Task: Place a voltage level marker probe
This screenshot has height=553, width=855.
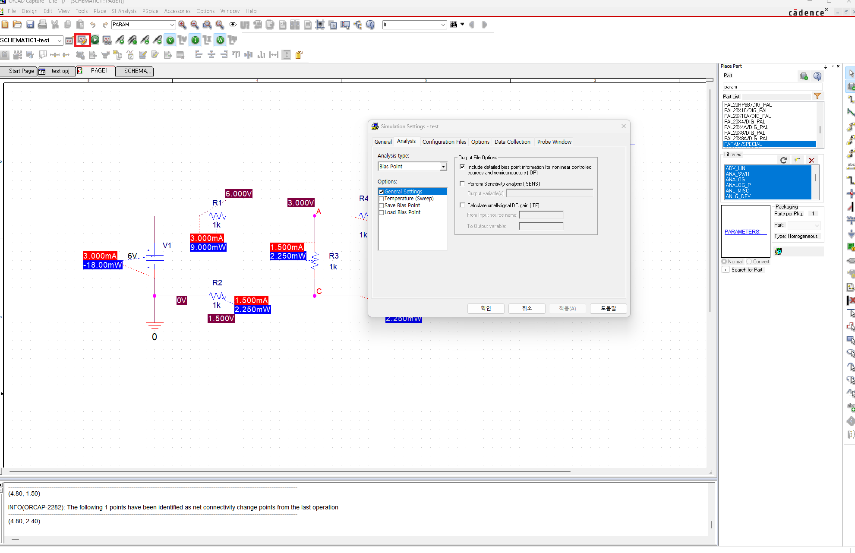Action: coord(120,40)
